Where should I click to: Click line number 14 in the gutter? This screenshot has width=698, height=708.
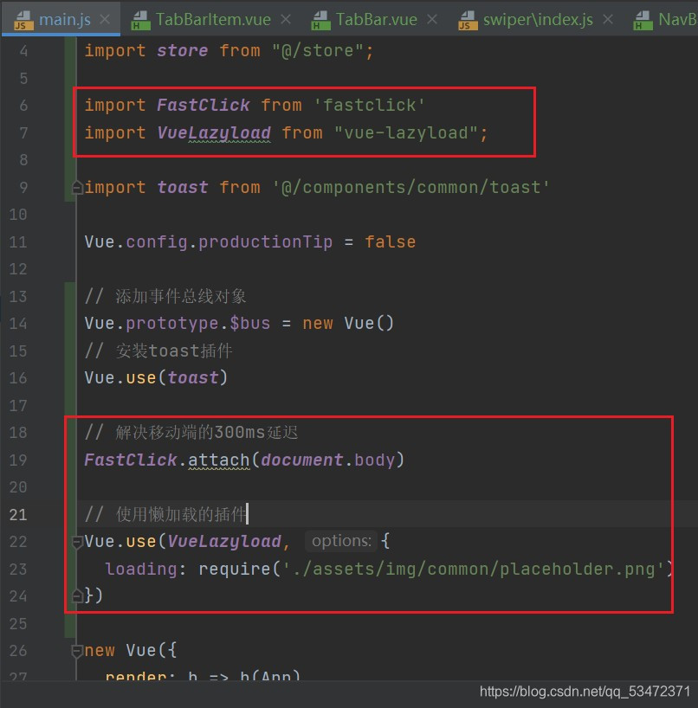click(18, 323)
